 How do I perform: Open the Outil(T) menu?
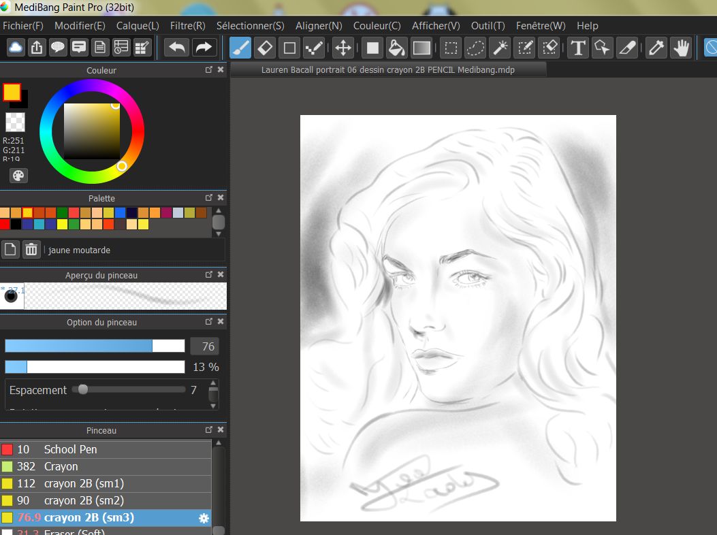488,26
